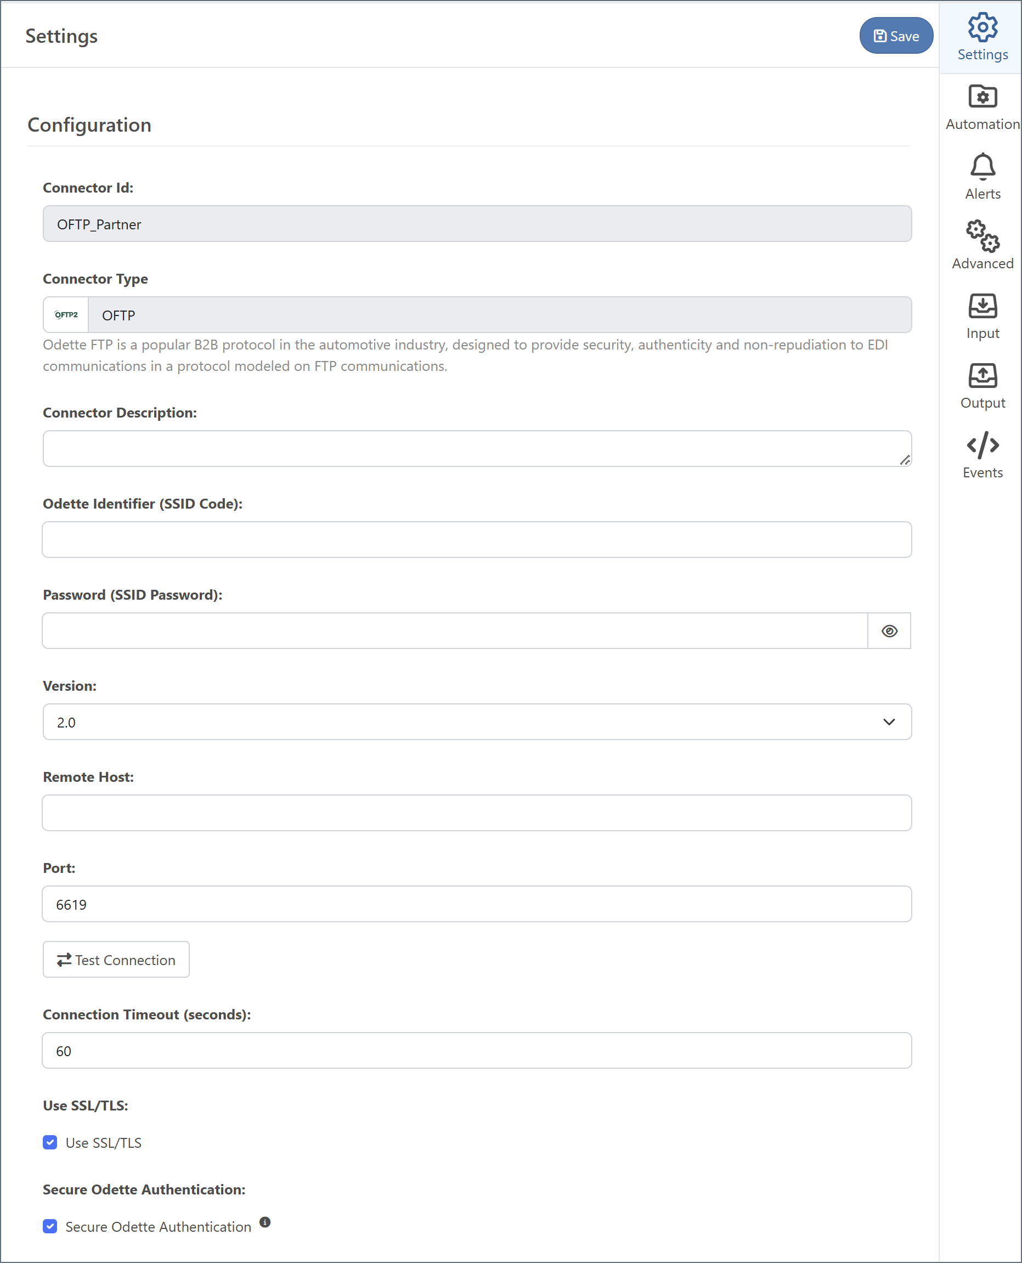Go to the Input tray icon
The width and height of the screenshot is (1022, 1263).
[982, 306]
